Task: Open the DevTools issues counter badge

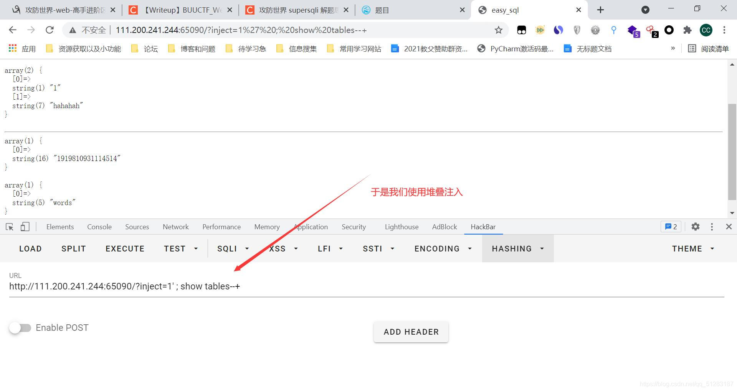Action: pyautogui.click(x=671, y=227)
